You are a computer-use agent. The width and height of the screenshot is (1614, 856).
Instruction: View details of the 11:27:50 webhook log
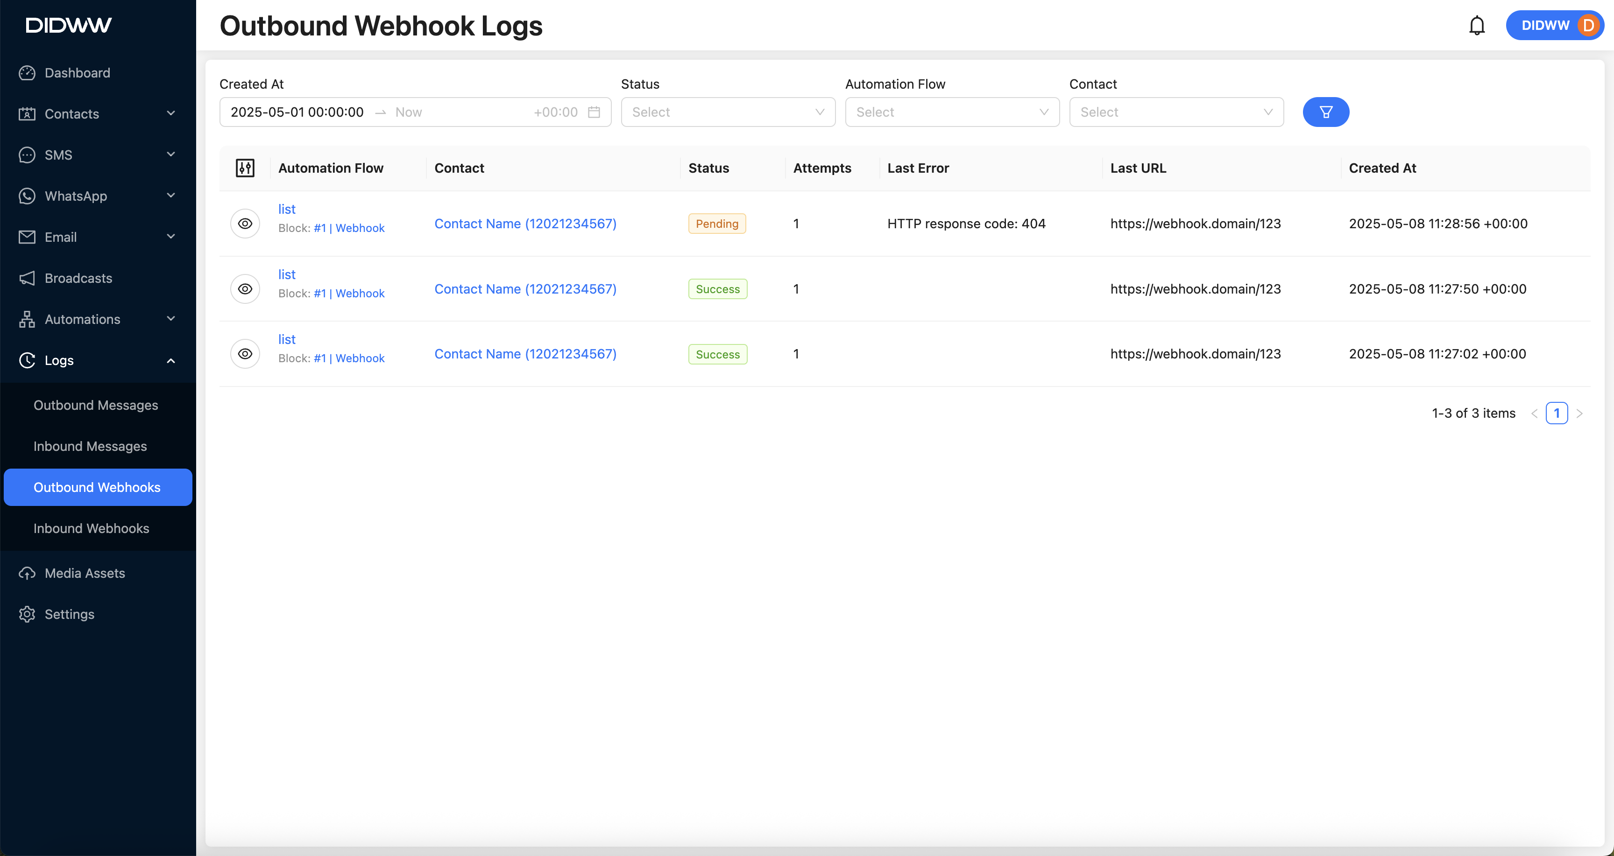(245, 289)
